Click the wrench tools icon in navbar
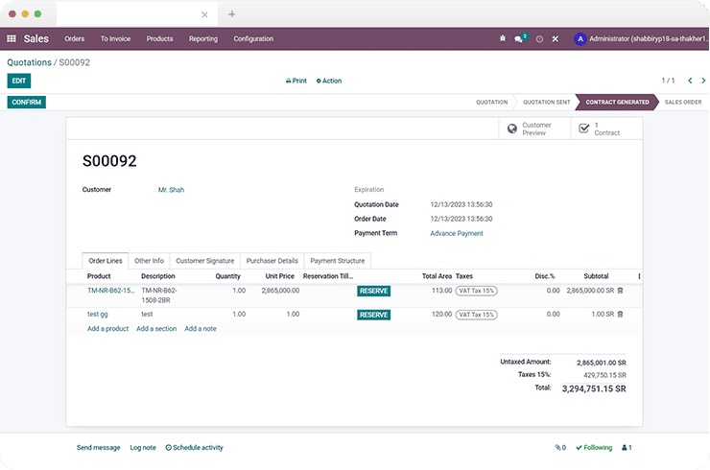This screenshot has height=470, width=710. point(556,39)
